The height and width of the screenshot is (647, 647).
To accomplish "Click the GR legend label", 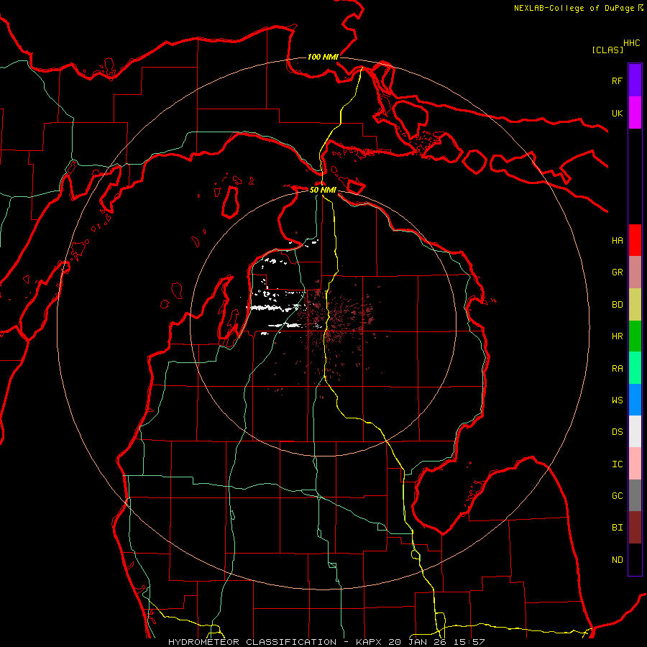I will (x=617, y=272).
